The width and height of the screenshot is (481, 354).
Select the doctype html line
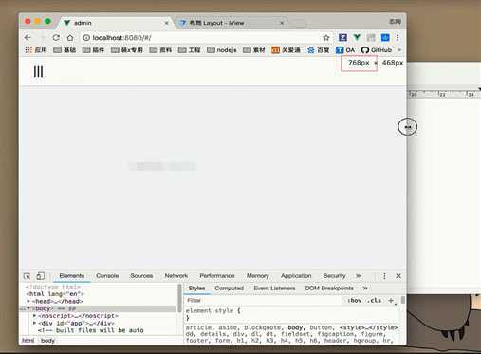[x=53, y=287]
